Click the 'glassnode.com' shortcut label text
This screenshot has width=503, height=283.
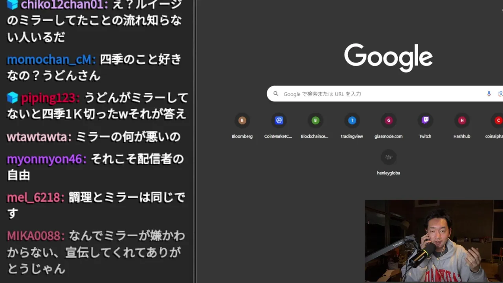pyautogui.click(x=389, y=136)
